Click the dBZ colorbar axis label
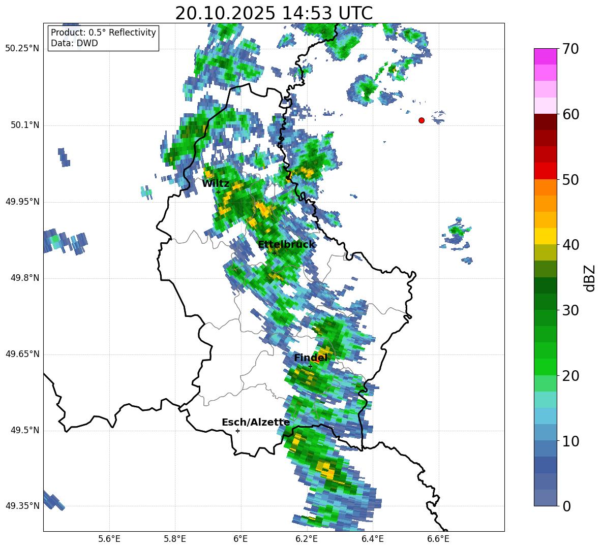602x549 pixels. [x=590, y=278]
